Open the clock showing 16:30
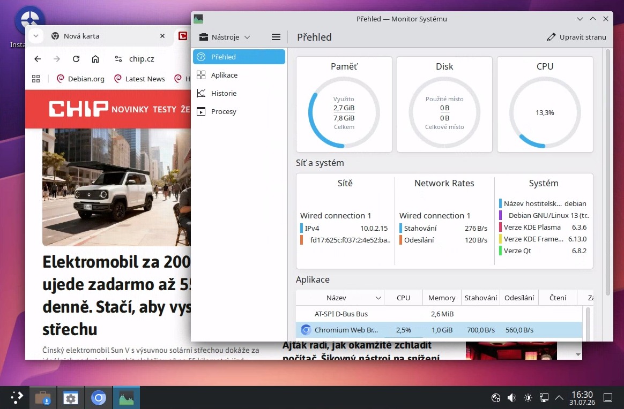The image size is (624, 409). [582, 397]
